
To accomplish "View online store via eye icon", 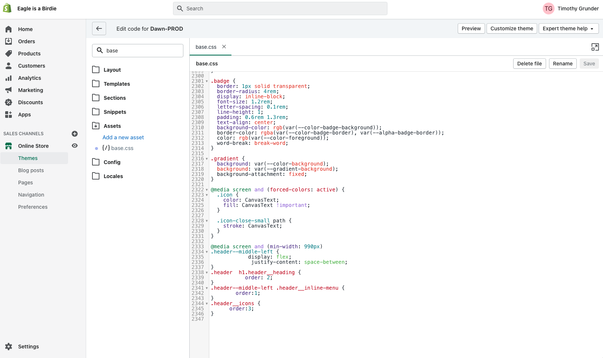I will pyautogui.click(x=75, y=146).
